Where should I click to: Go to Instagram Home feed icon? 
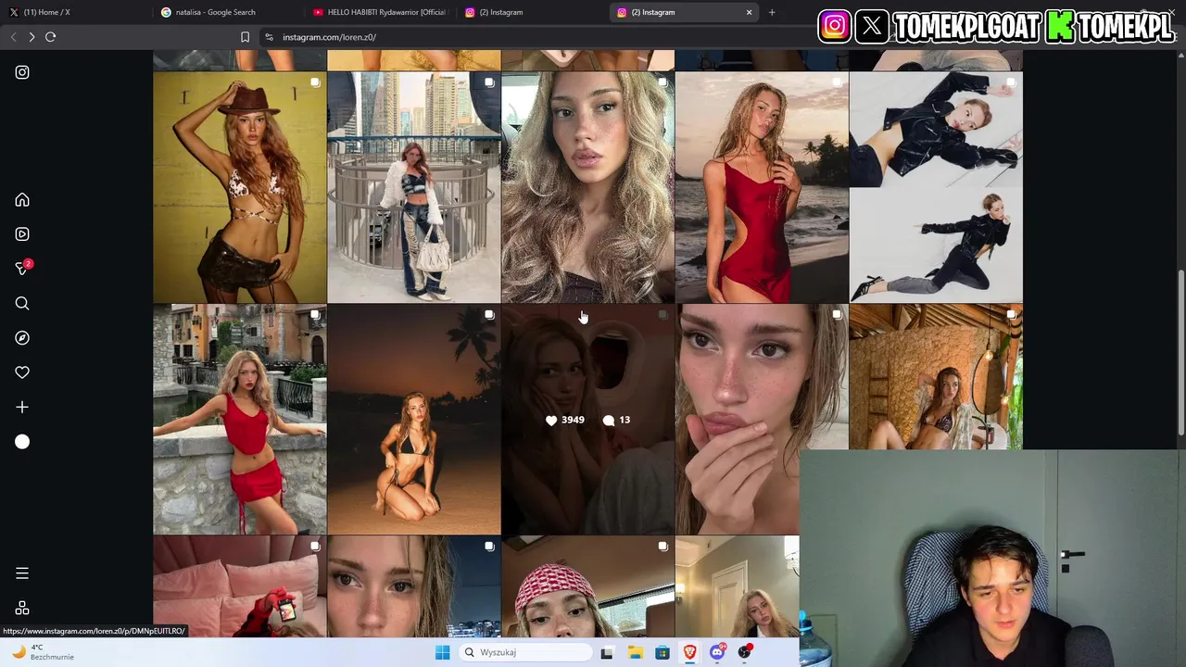(22, 200)
